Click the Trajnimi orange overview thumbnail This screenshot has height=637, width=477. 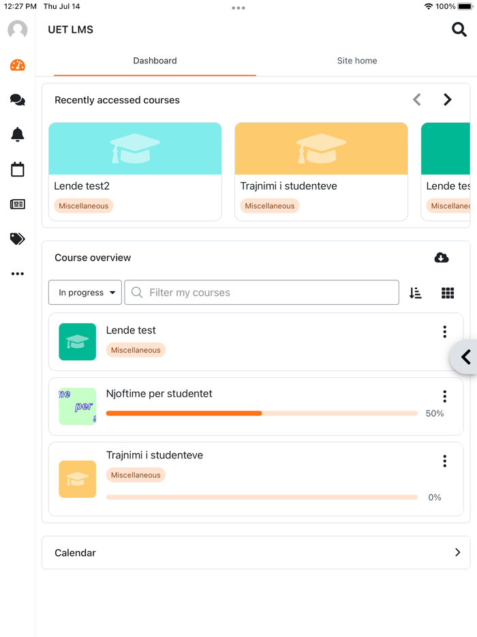coord(78,479)
